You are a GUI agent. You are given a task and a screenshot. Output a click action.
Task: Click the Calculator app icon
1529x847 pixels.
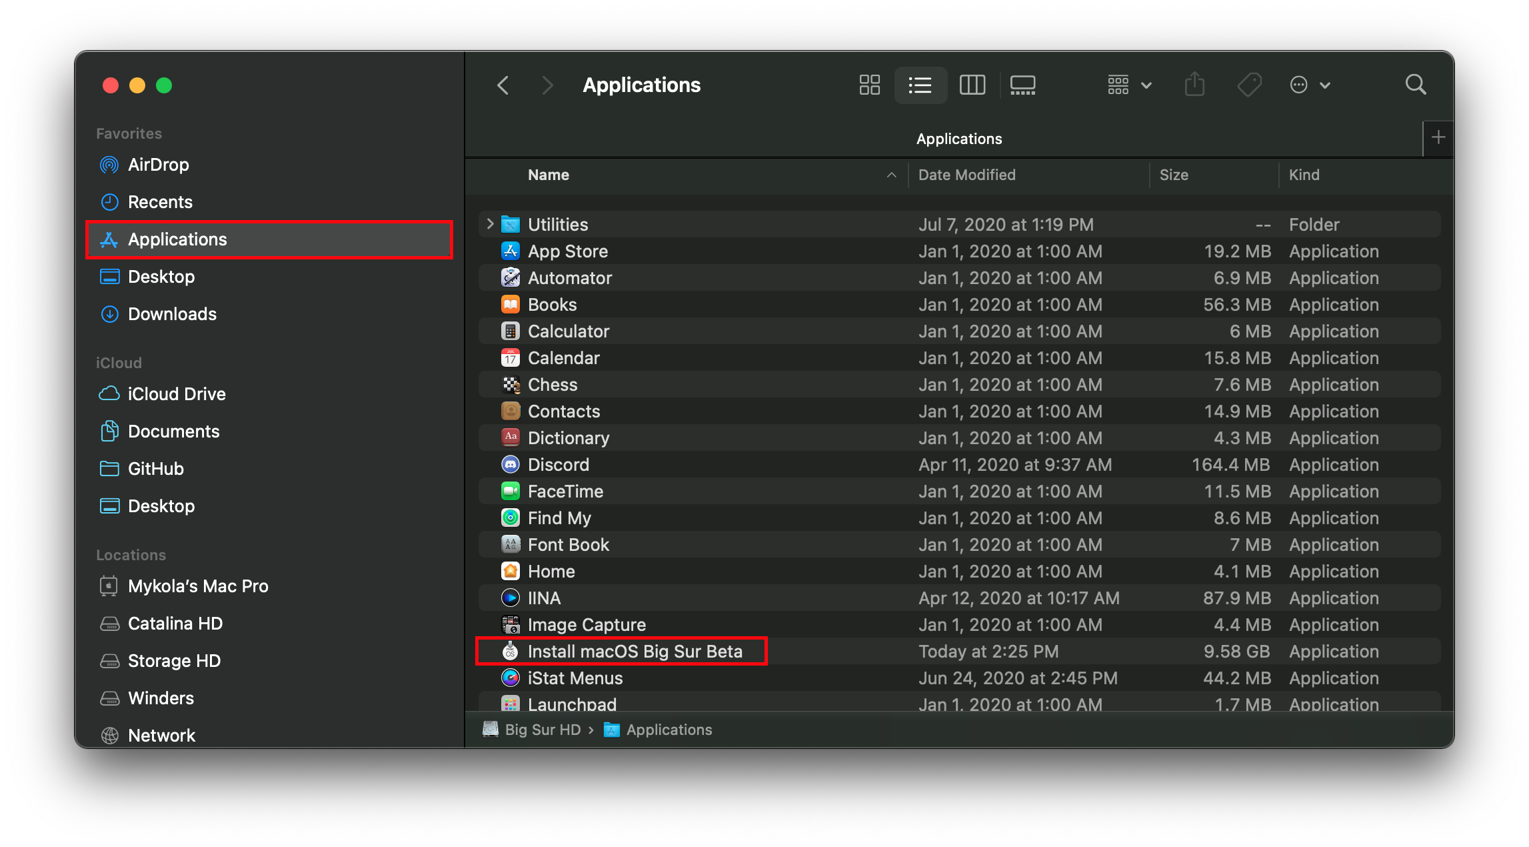click(511, 331)
